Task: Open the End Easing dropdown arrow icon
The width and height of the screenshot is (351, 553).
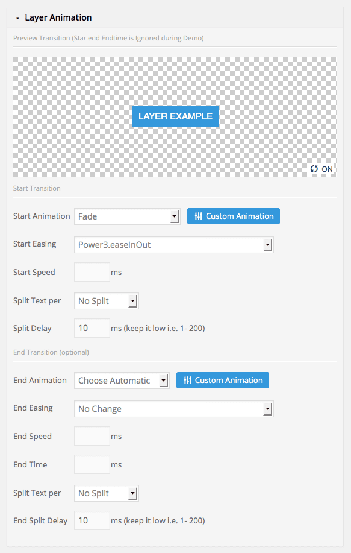Action: 267,409
